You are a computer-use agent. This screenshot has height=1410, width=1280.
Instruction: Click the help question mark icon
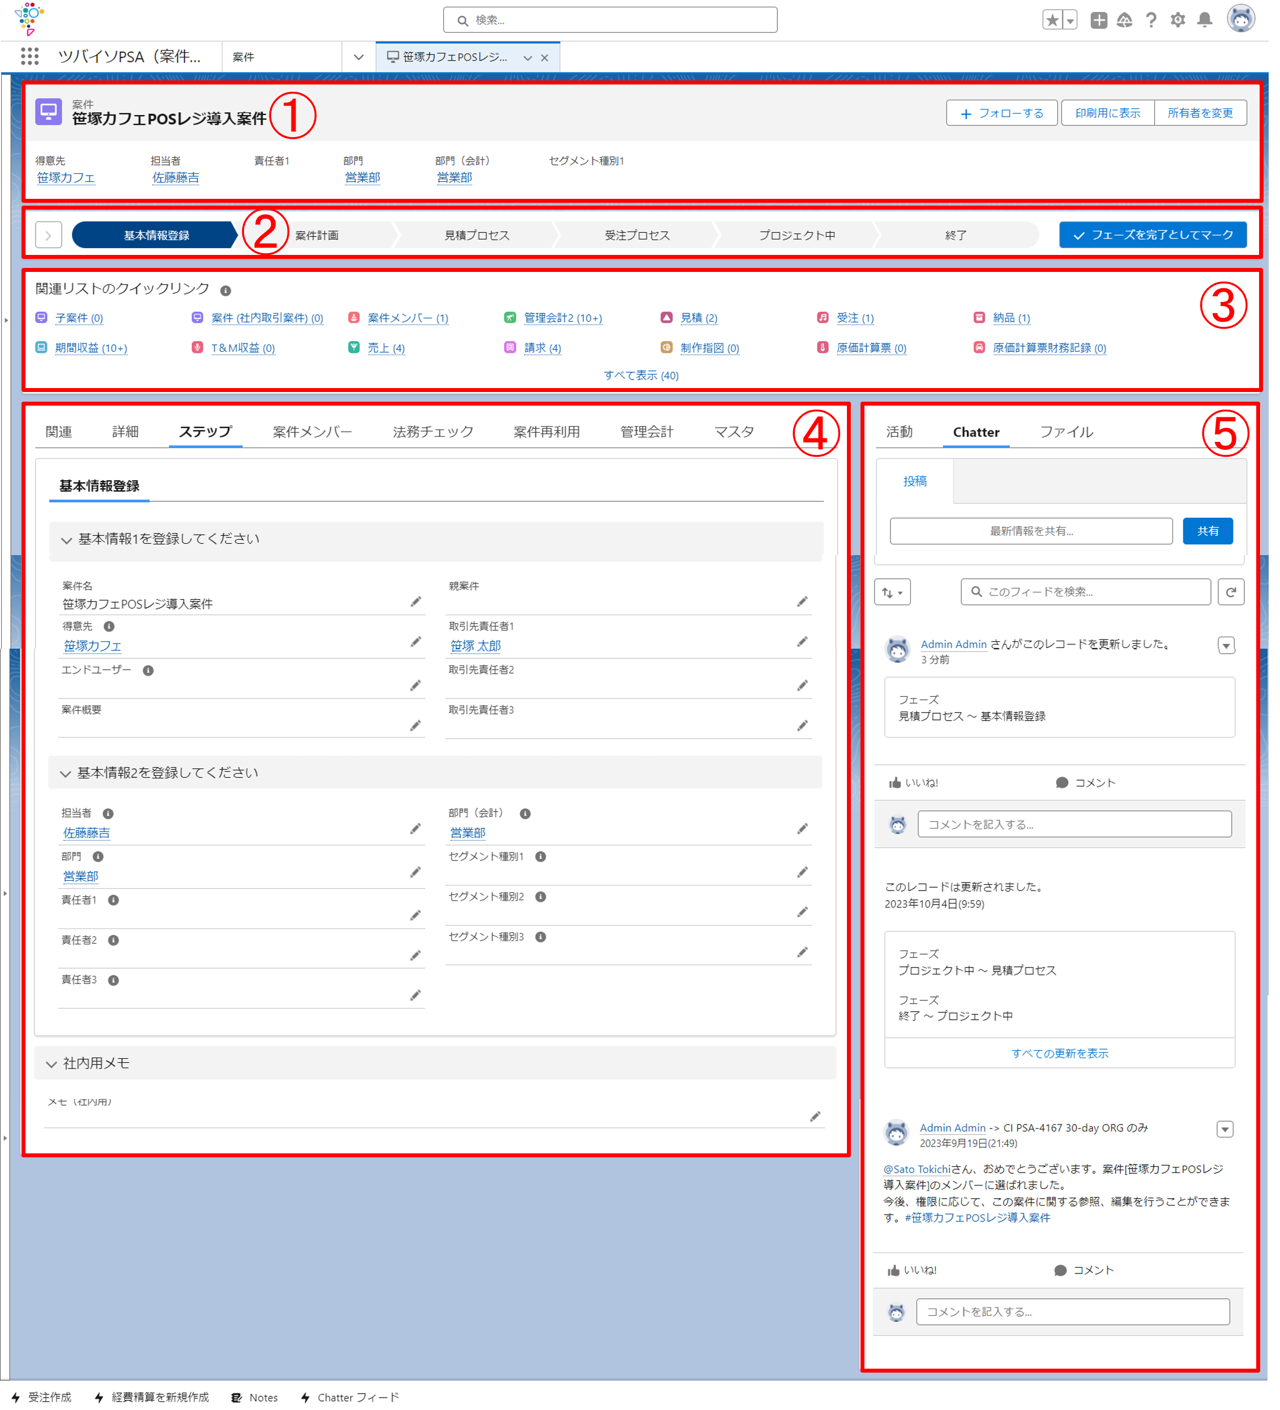pos(1151,20)
